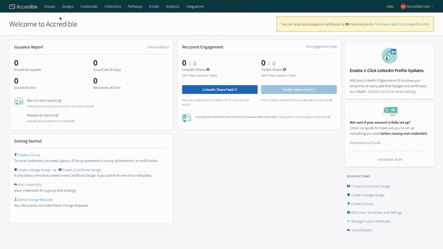Click the Help link in header
Image resolution: width=443 pixels, height=249 pixels.
pos(390,7)
